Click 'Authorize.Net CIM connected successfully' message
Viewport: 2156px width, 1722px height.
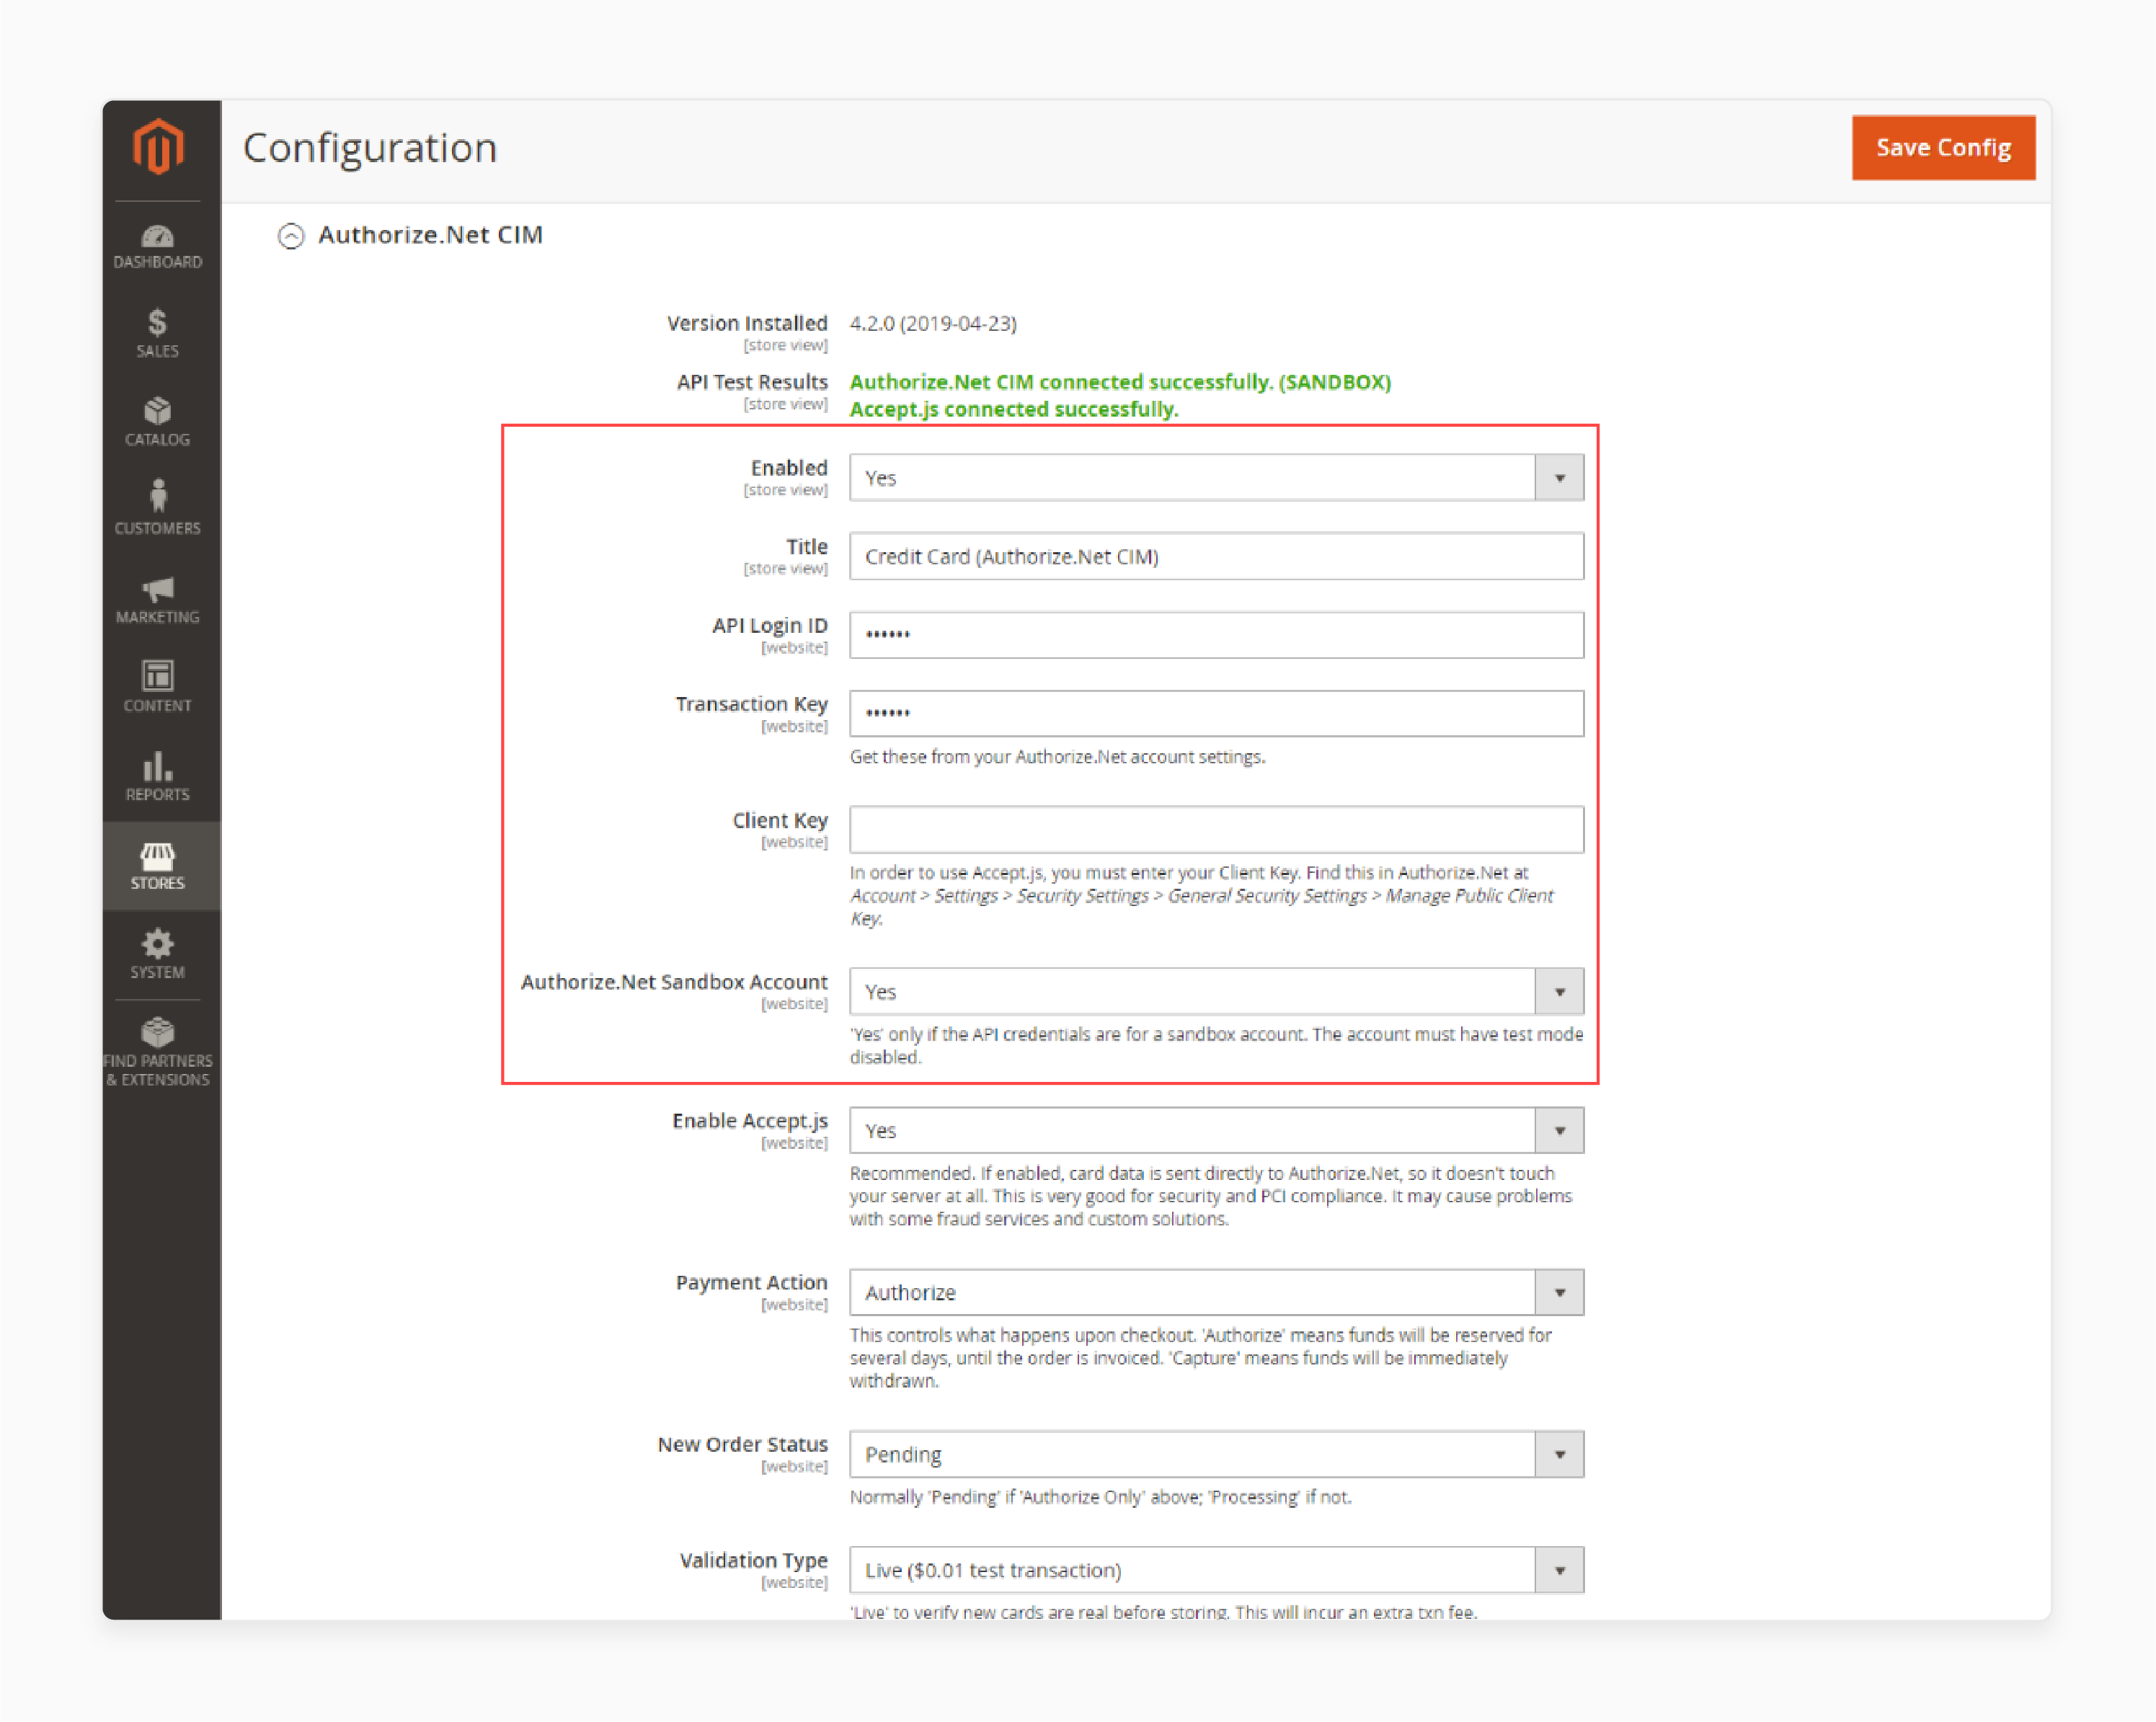tap(1120, 382)
